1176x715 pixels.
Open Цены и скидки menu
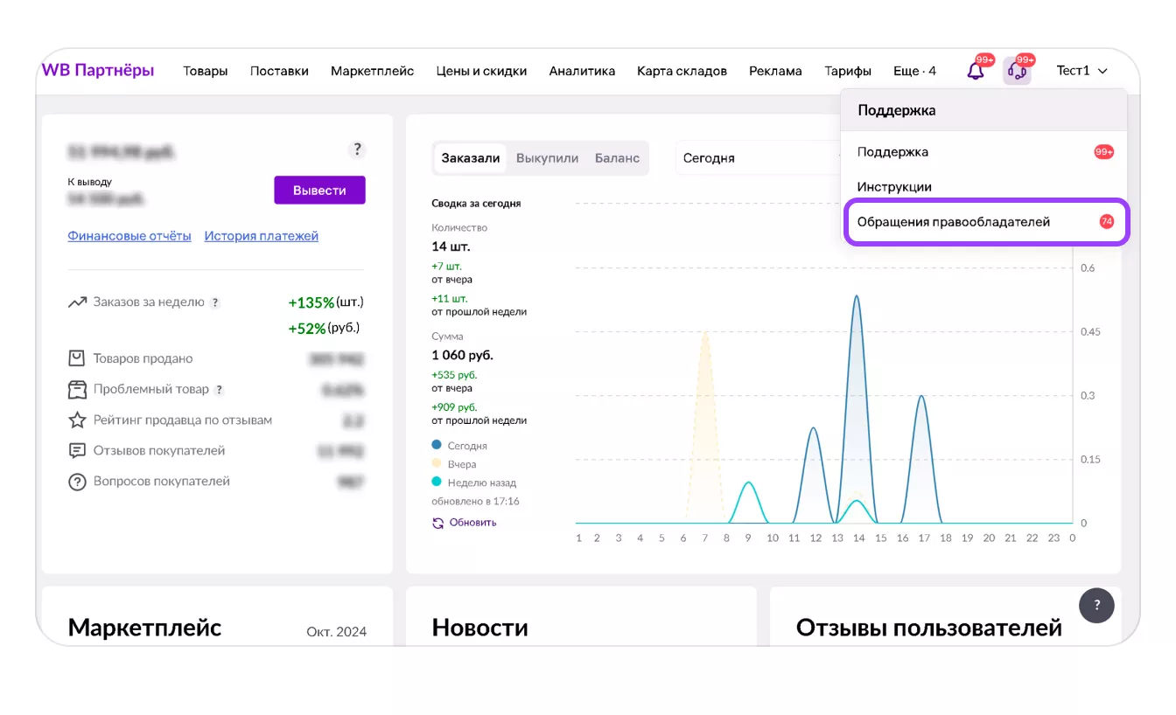[481, 71]
